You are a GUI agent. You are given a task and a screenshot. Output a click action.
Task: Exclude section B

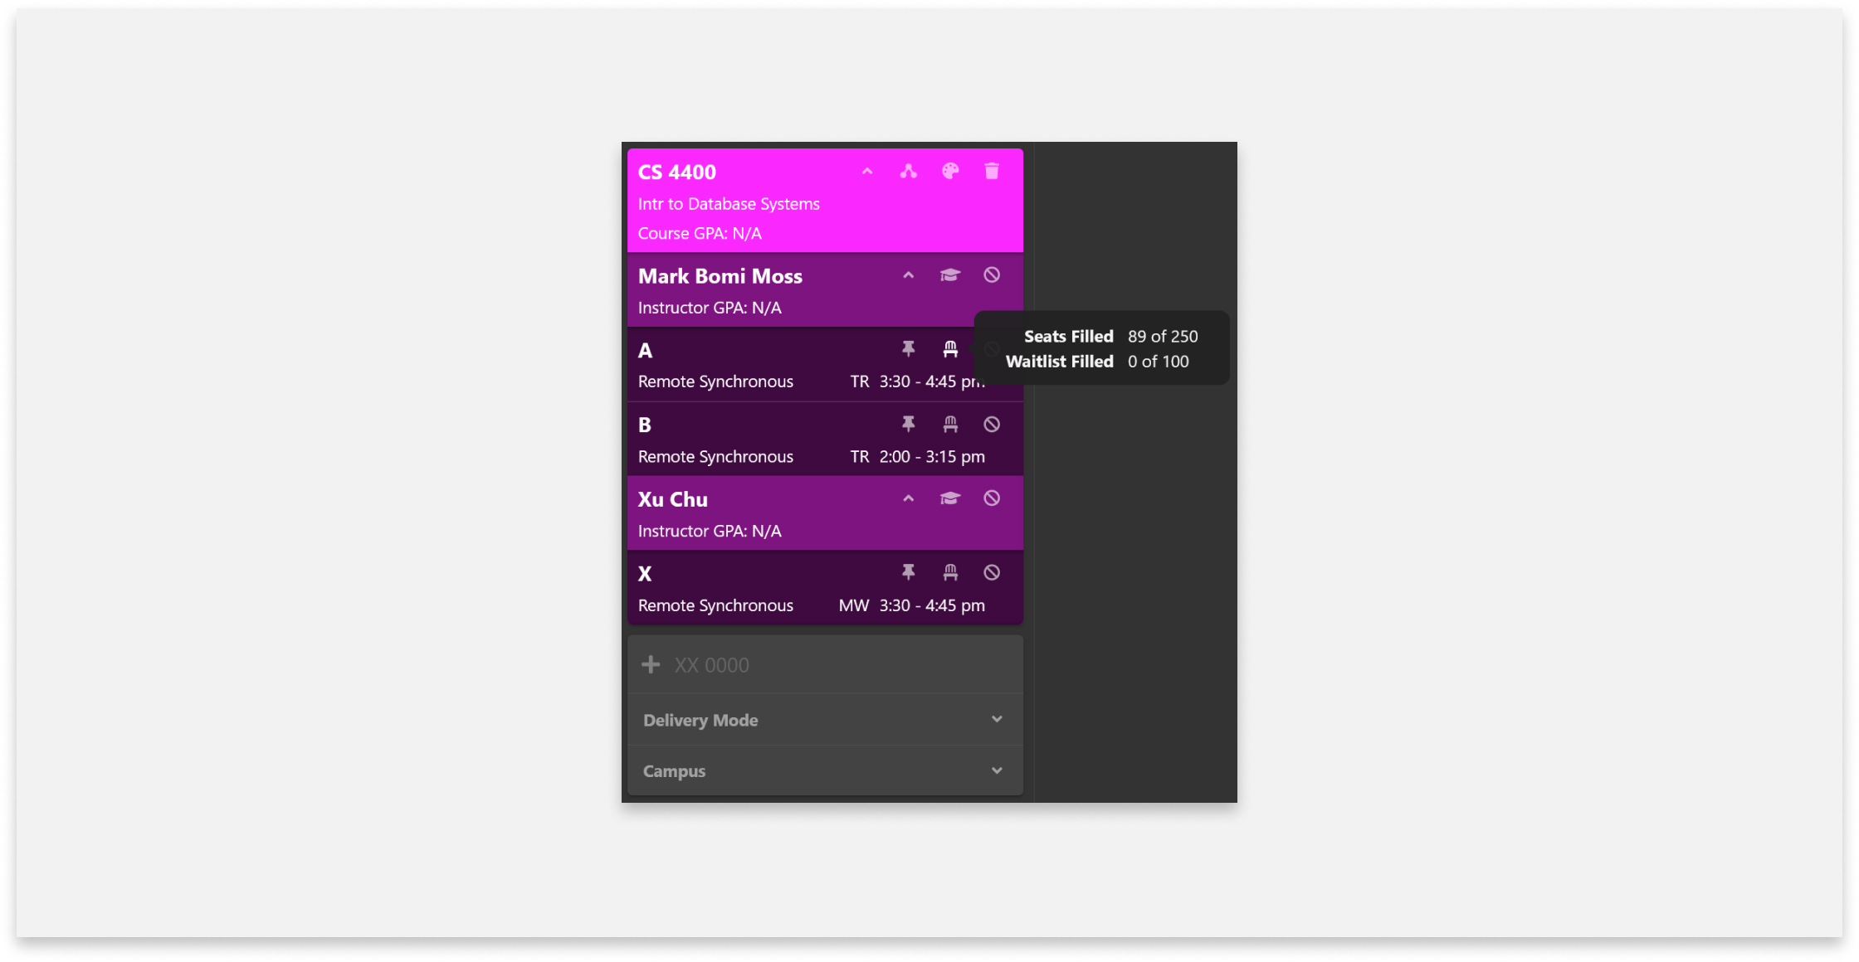click(992, 424)
